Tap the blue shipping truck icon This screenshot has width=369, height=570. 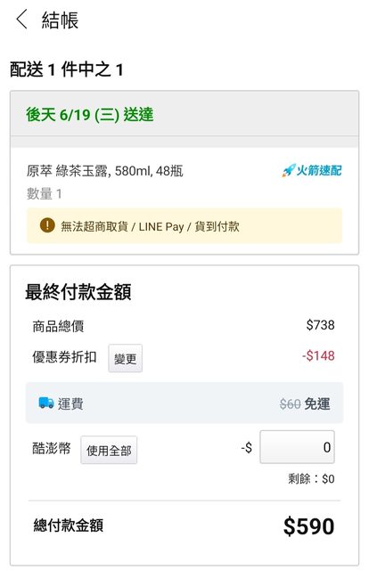(x=46, y=403)
